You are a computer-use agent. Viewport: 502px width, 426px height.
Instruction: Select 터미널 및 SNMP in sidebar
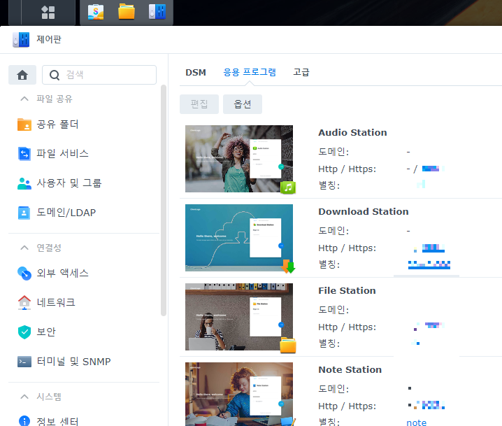click(x=73, y=362)
